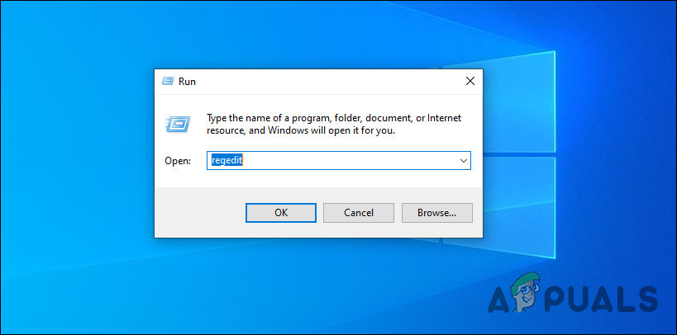Click empty title bar space right of Run

coord(331,82)
